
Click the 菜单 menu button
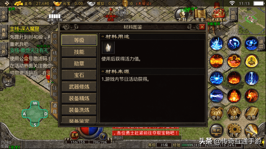tap(75, 135)
